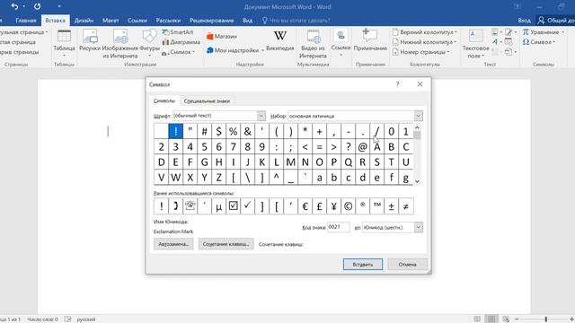
Task: Insert Online Video (Видео из Интернета)
Action: pyautogui.click(x=313, y=44)
